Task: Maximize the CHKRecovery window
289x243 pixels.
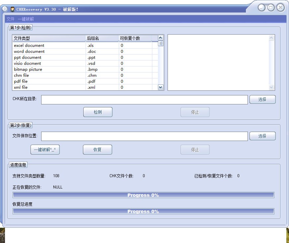Action: (x=271, y=8)
